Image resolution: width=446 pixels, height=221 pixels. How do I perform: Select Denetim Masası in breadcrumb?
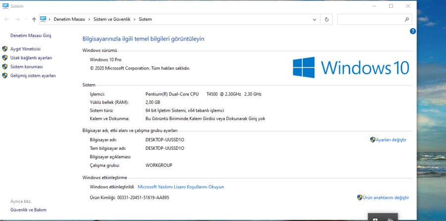pos(69,19)
